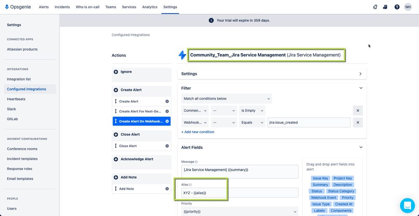The height and width of the screenshot is (216, 419).
Task: Open the Settings top navigation tab
Action: (x=170, y=7)
